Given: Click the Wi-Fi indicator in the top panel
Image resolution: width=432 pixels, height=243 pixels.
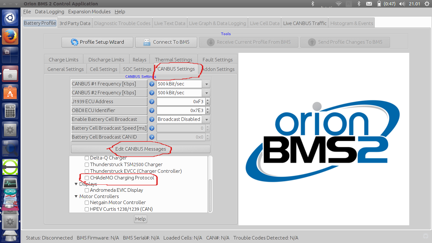Looking at the screenshot, I should point(339,4).
